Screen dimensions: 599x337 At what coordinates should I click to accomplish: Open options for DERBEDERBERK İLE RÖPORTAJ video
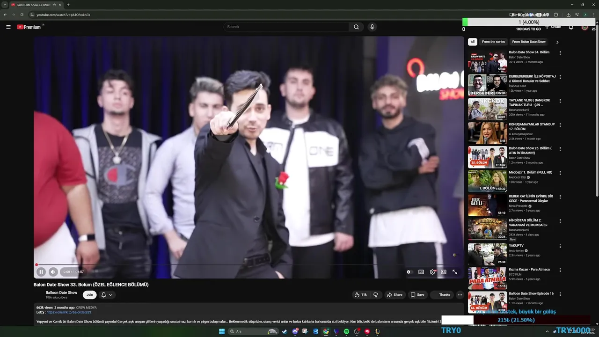pyautogui.click(x=560, y=77)
